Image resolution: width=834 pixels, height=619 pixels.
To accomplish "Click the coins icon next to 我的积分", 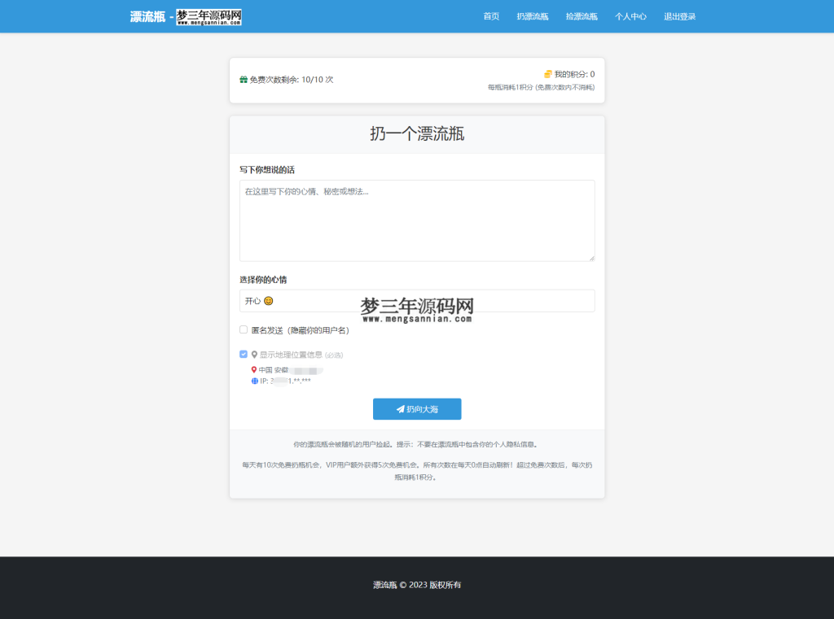I will pyautogui.click(x=546, y=74).
